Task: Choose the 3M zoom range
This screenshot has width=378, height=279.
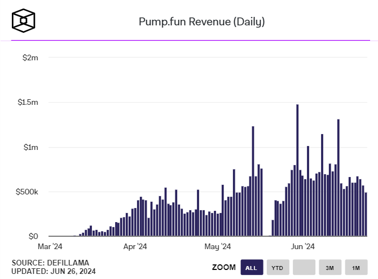Action: pyautogui.click(x=330, y=267)
